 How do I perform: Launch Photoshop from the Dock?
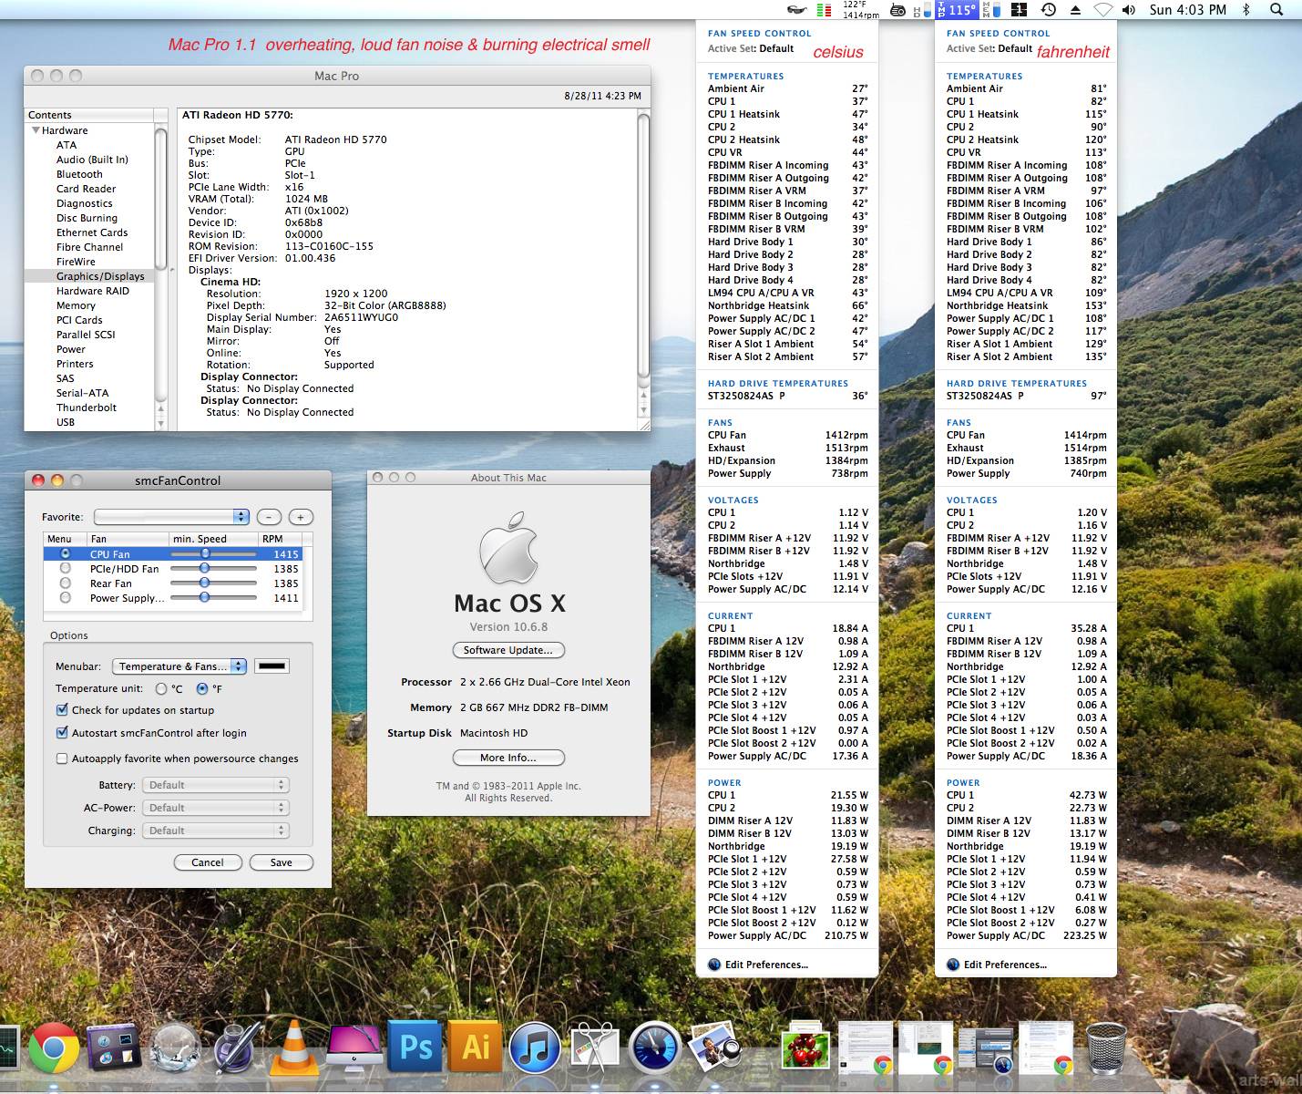tap(415, 1048)
